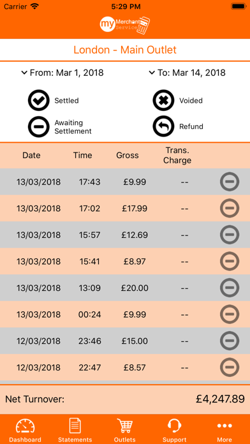The width and height of the screenshot is (250, 444).
Task: Expand the From: Mar 1, 2018 date picker
Action: pos(62,73)
